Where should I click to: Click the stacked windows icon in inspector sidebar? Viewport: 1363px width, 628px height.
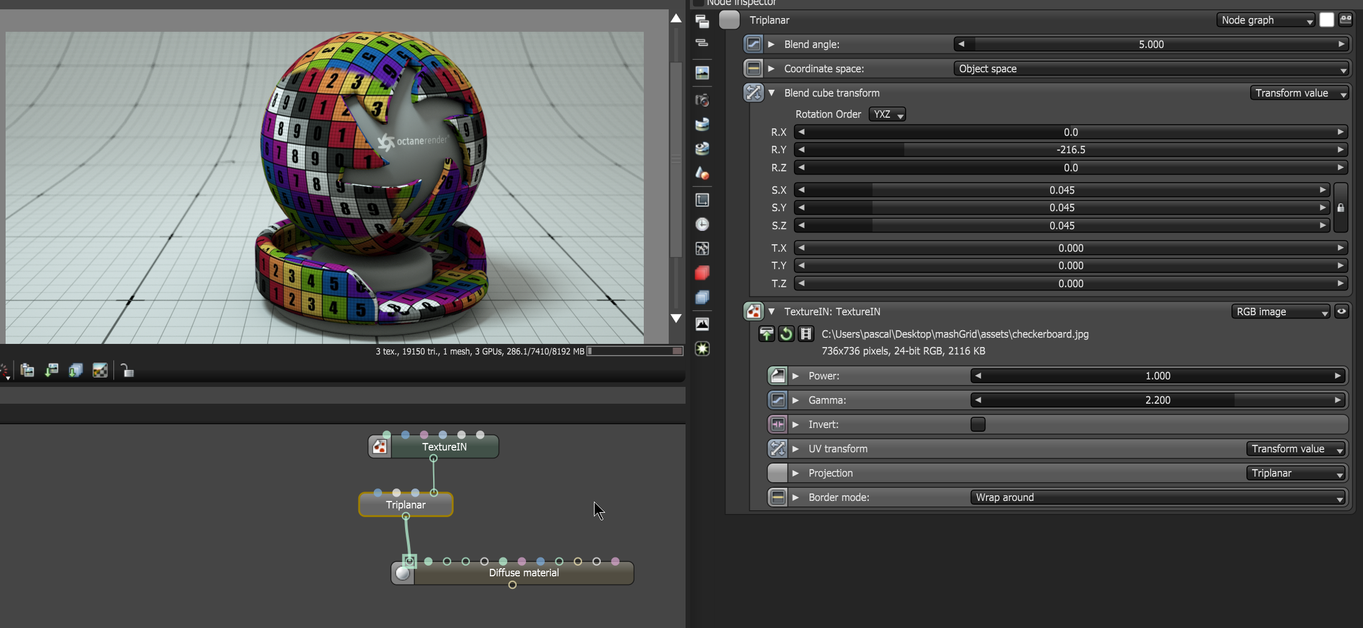(702, 22)
